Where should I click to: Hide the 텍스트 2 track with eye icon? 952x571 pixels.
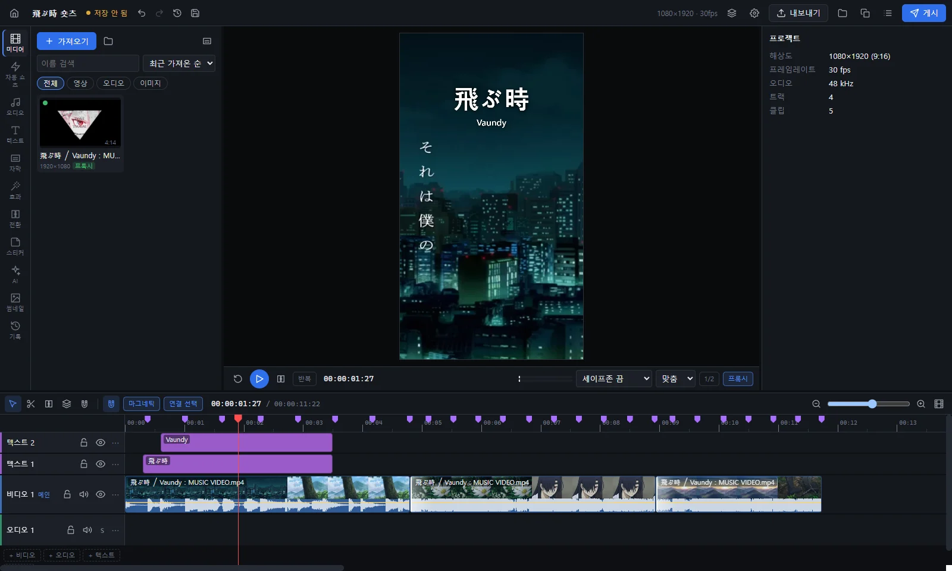[101, 443]
